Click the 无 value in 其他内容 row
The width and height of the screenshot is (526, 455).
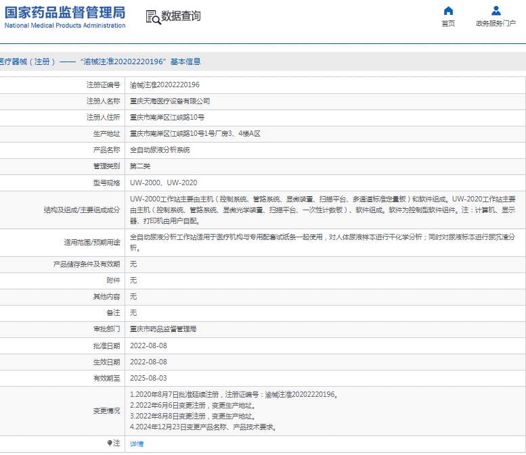[x=133, y=297]
